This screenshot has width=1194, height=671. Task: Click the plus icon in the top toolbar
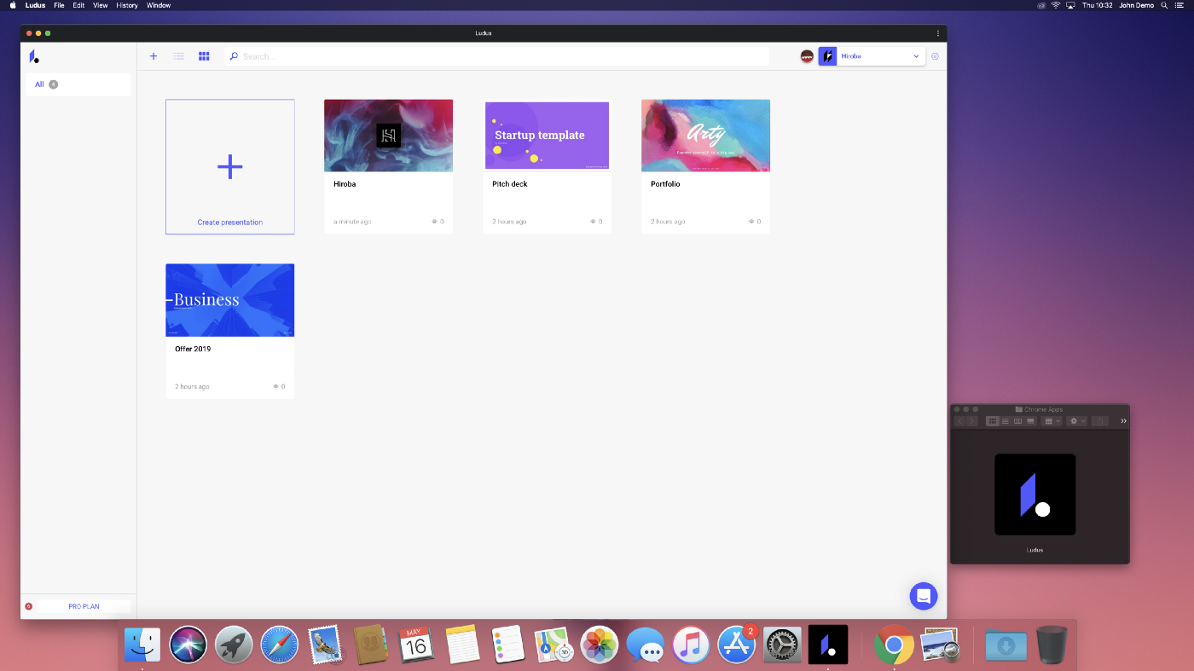click(154, 56)
